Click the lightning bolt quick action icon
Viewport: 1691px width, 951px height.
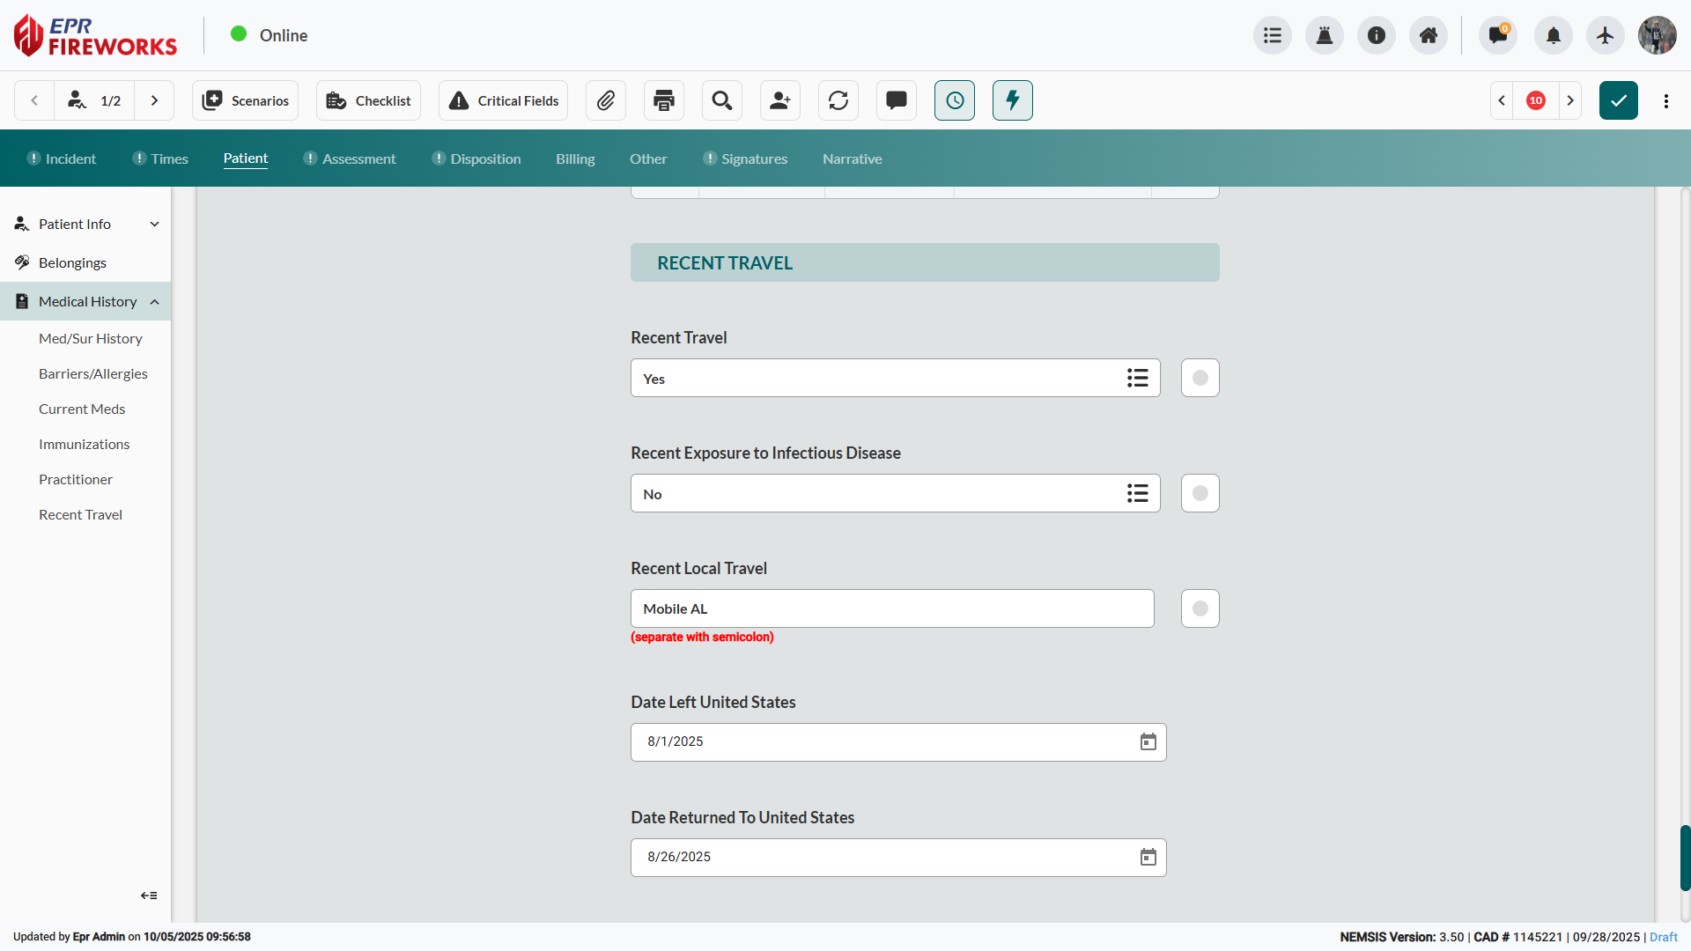coord(1013,100)
